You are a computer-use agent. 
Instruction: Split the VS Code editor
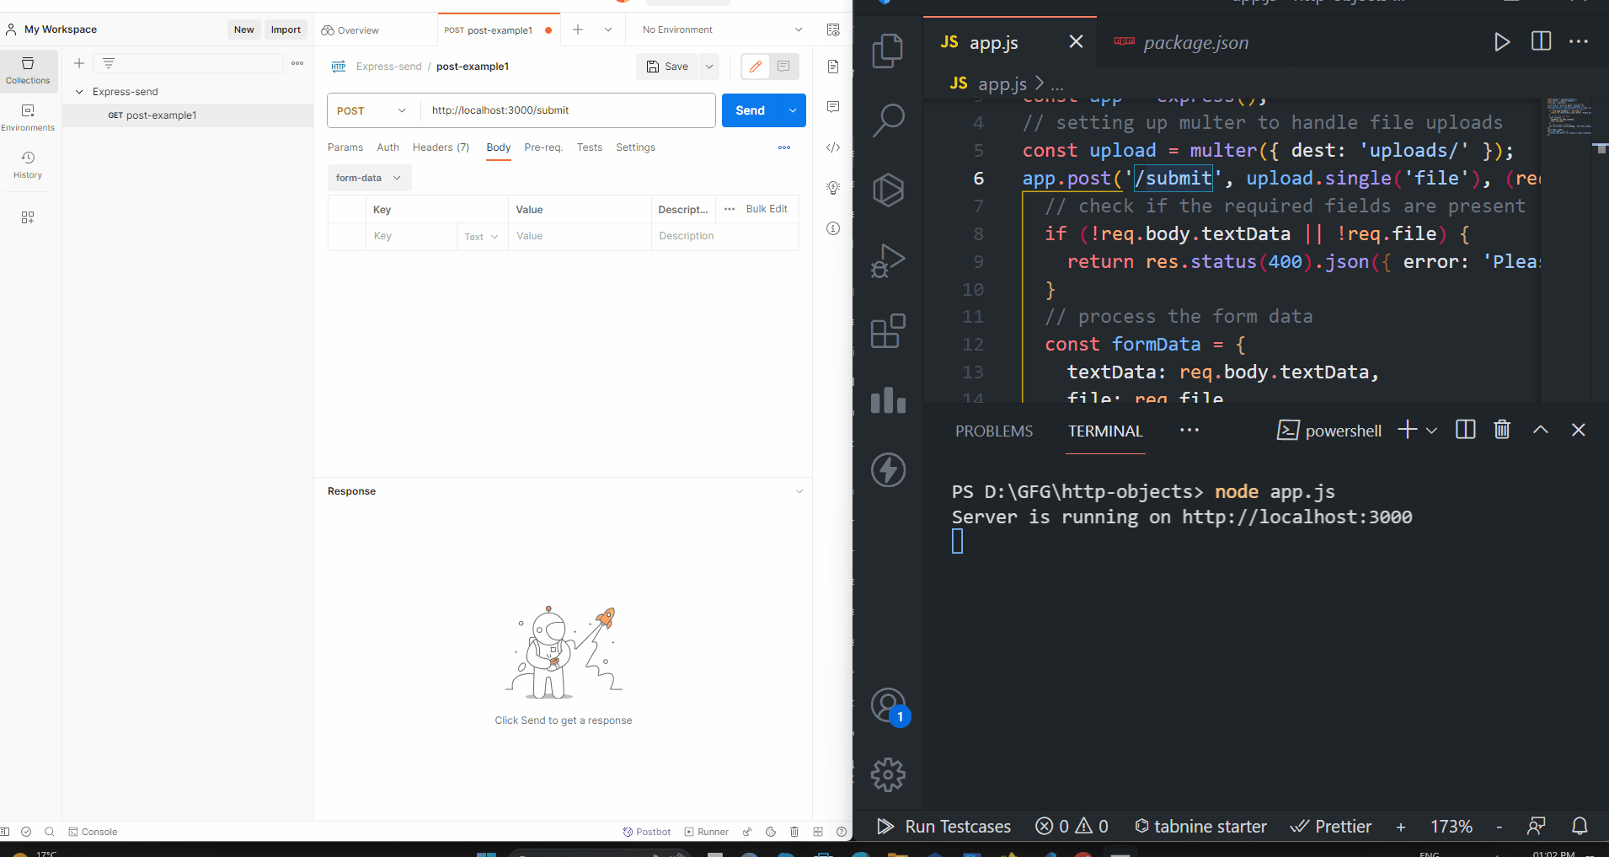pos(1541,41)
